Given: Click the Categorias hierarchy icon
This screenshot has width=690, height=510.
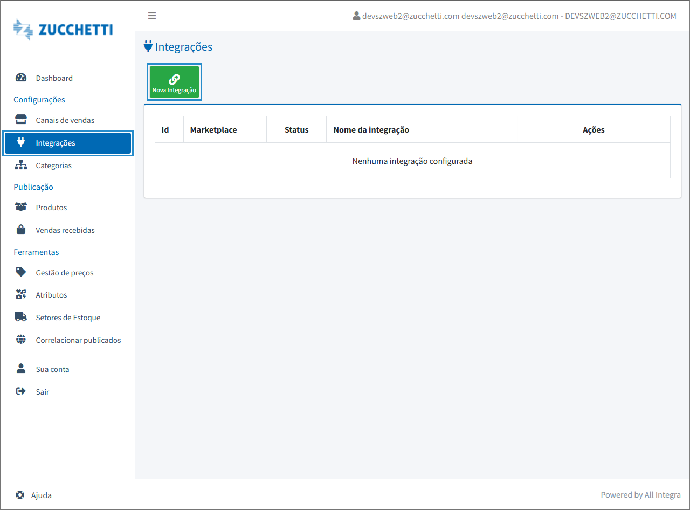Looking at the screenshot, I should [x=21, y=165].
